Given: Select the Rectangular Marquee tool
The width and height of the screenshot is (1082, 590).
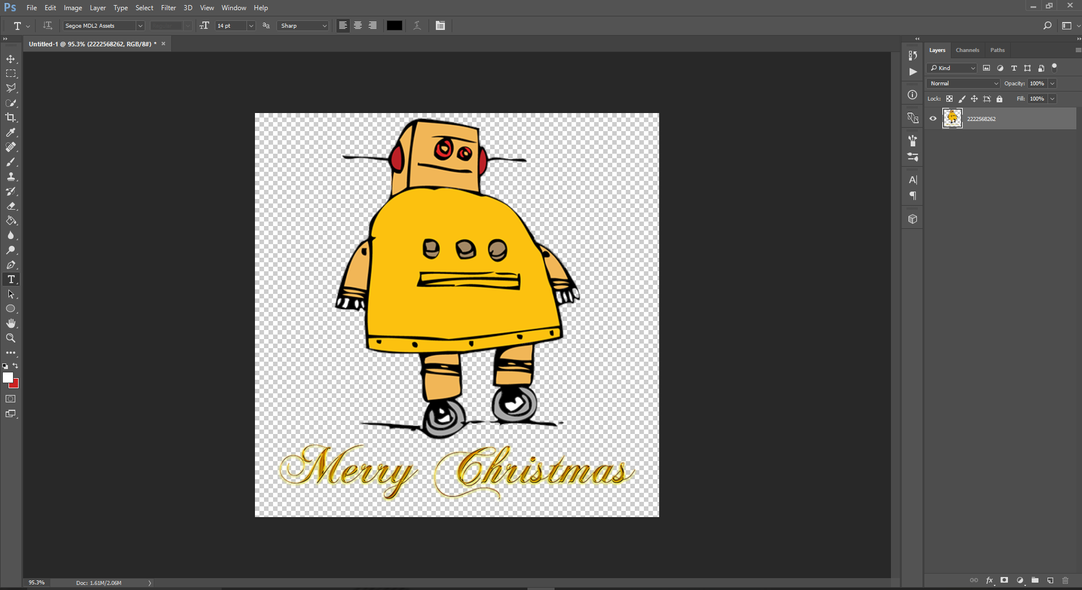Looking at the screenshot, I should 11,73.
